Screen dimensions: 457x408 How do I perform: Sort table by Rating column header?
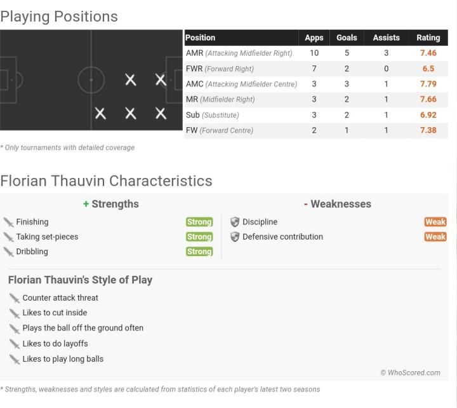click(428, 38)
